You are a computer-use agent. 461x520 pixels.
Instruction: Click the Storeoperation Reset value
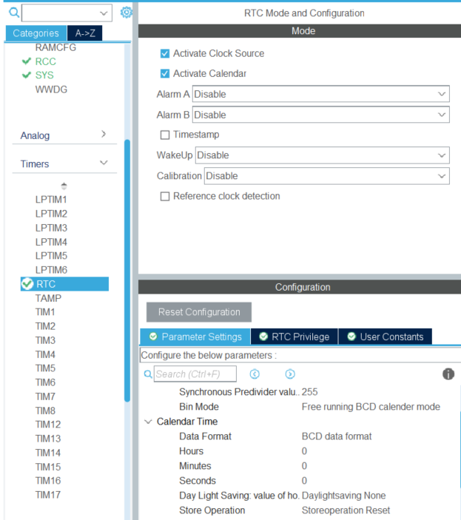[346, 510]
